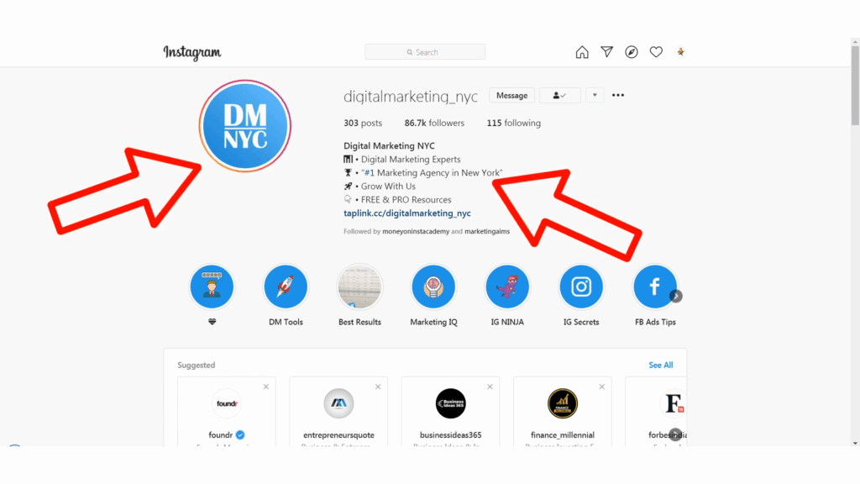The width and height of the screenshot is (860, 484).
Task: Show next highlights with arrow
Action: [676, 297]
